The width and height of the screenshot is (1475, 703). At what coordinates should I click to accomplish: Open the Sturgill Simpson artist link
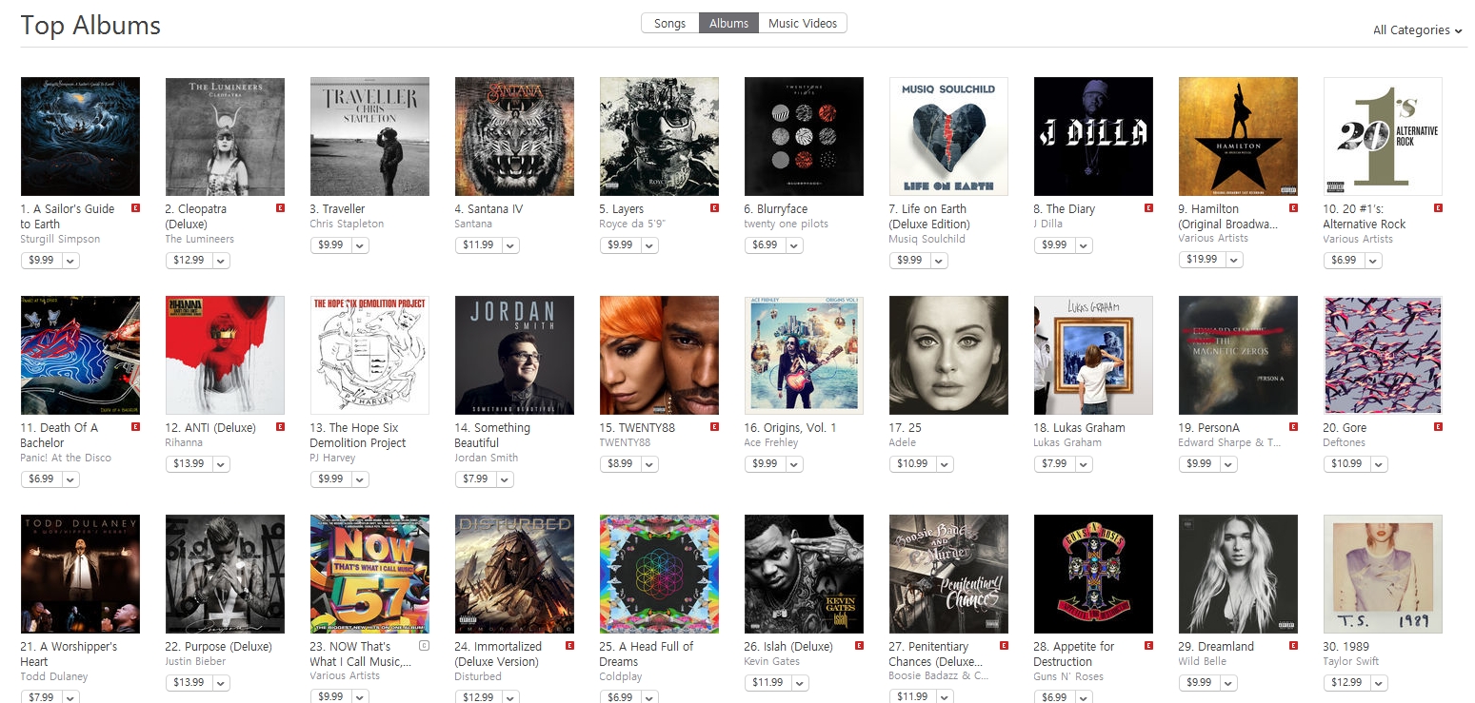(x=60, y=239)
